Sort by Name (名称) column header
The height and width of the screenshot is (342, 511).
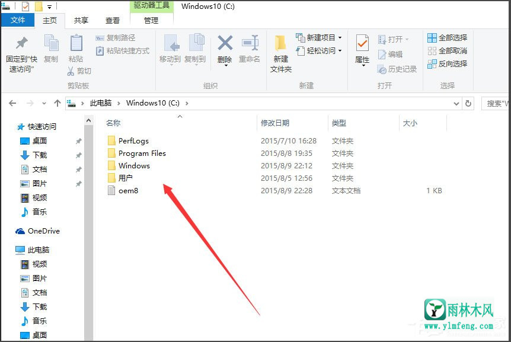tap(113, 123)
